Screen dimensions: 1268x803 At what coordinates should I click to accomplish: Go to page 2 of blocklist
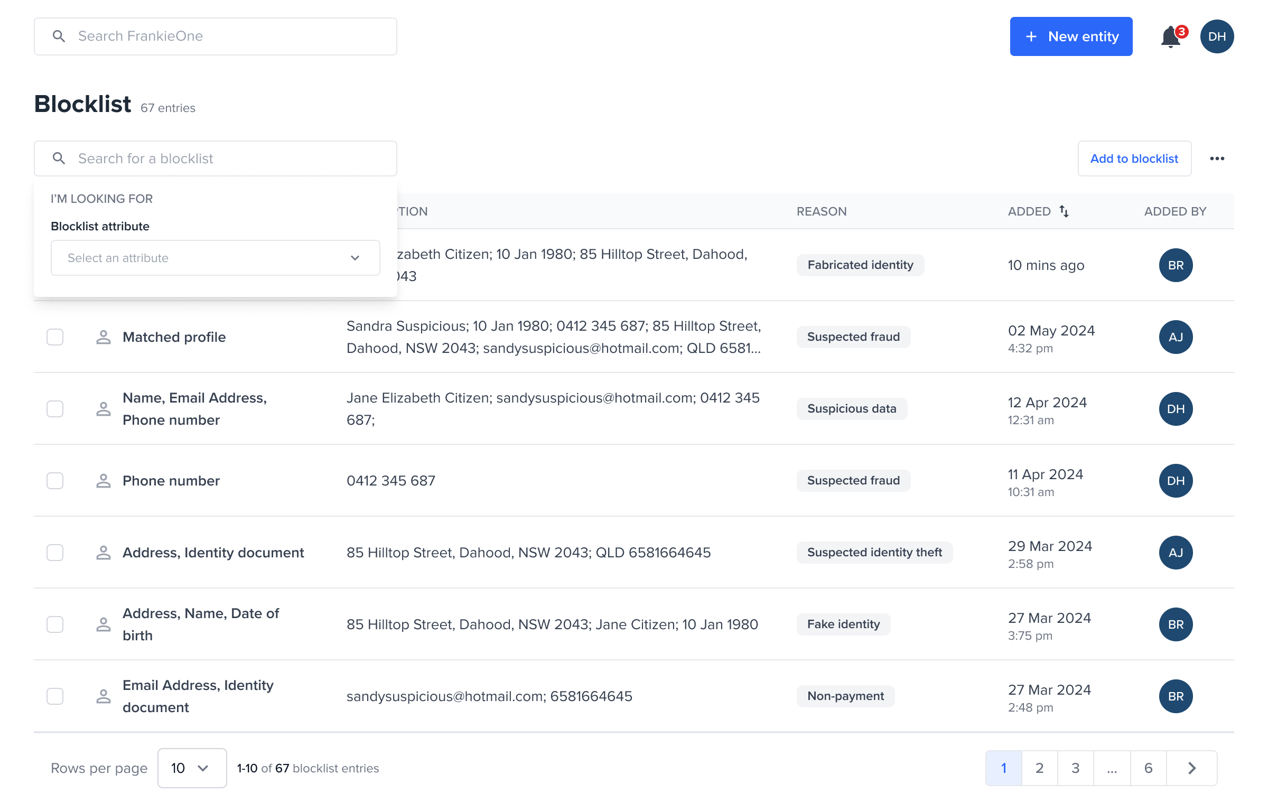coord(1039,768)
